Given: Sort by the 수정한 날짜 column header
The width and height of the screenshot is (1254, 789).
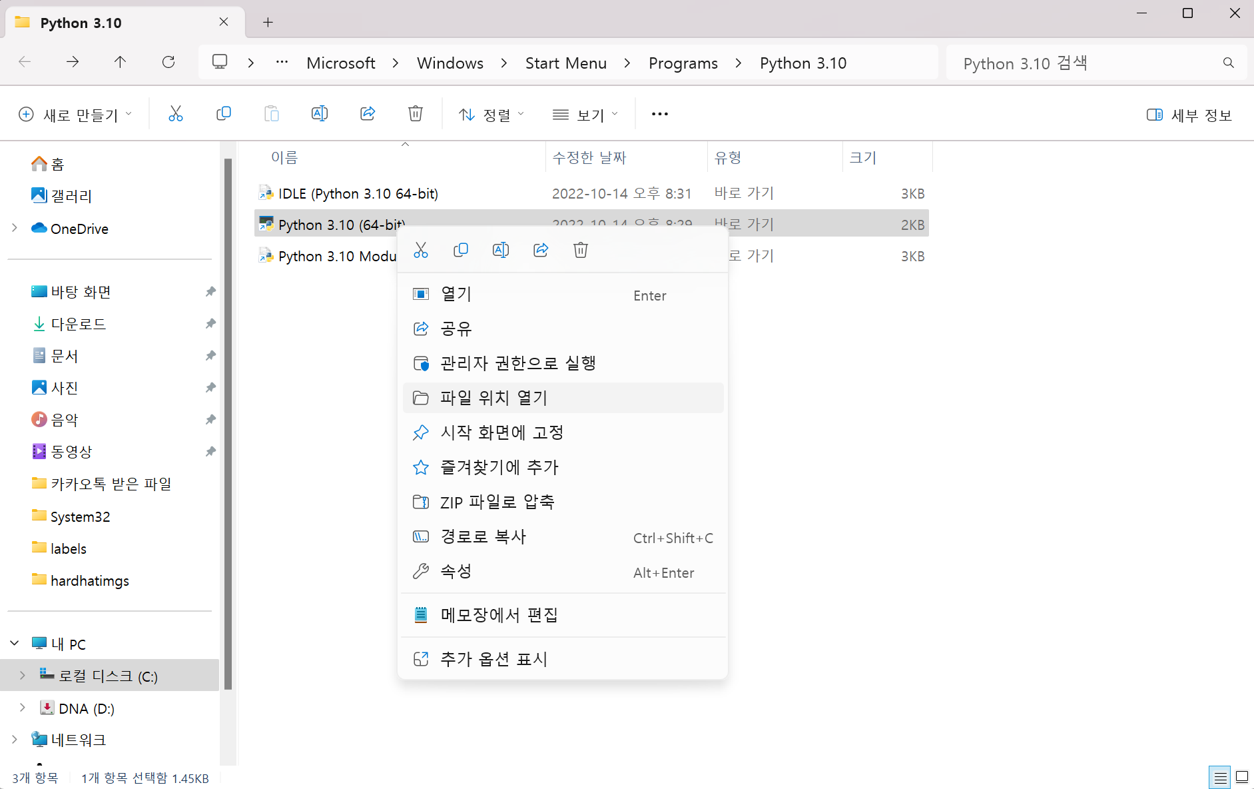Looking at the screenshot, I should coord(626,157).
